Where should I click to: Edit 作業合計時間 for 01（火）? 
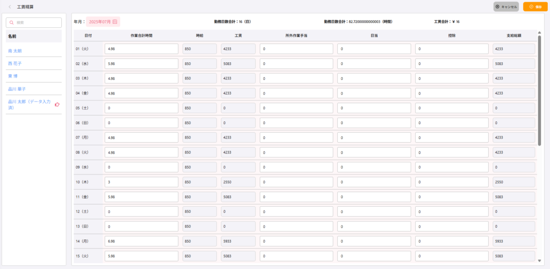[x=141, y=49]
